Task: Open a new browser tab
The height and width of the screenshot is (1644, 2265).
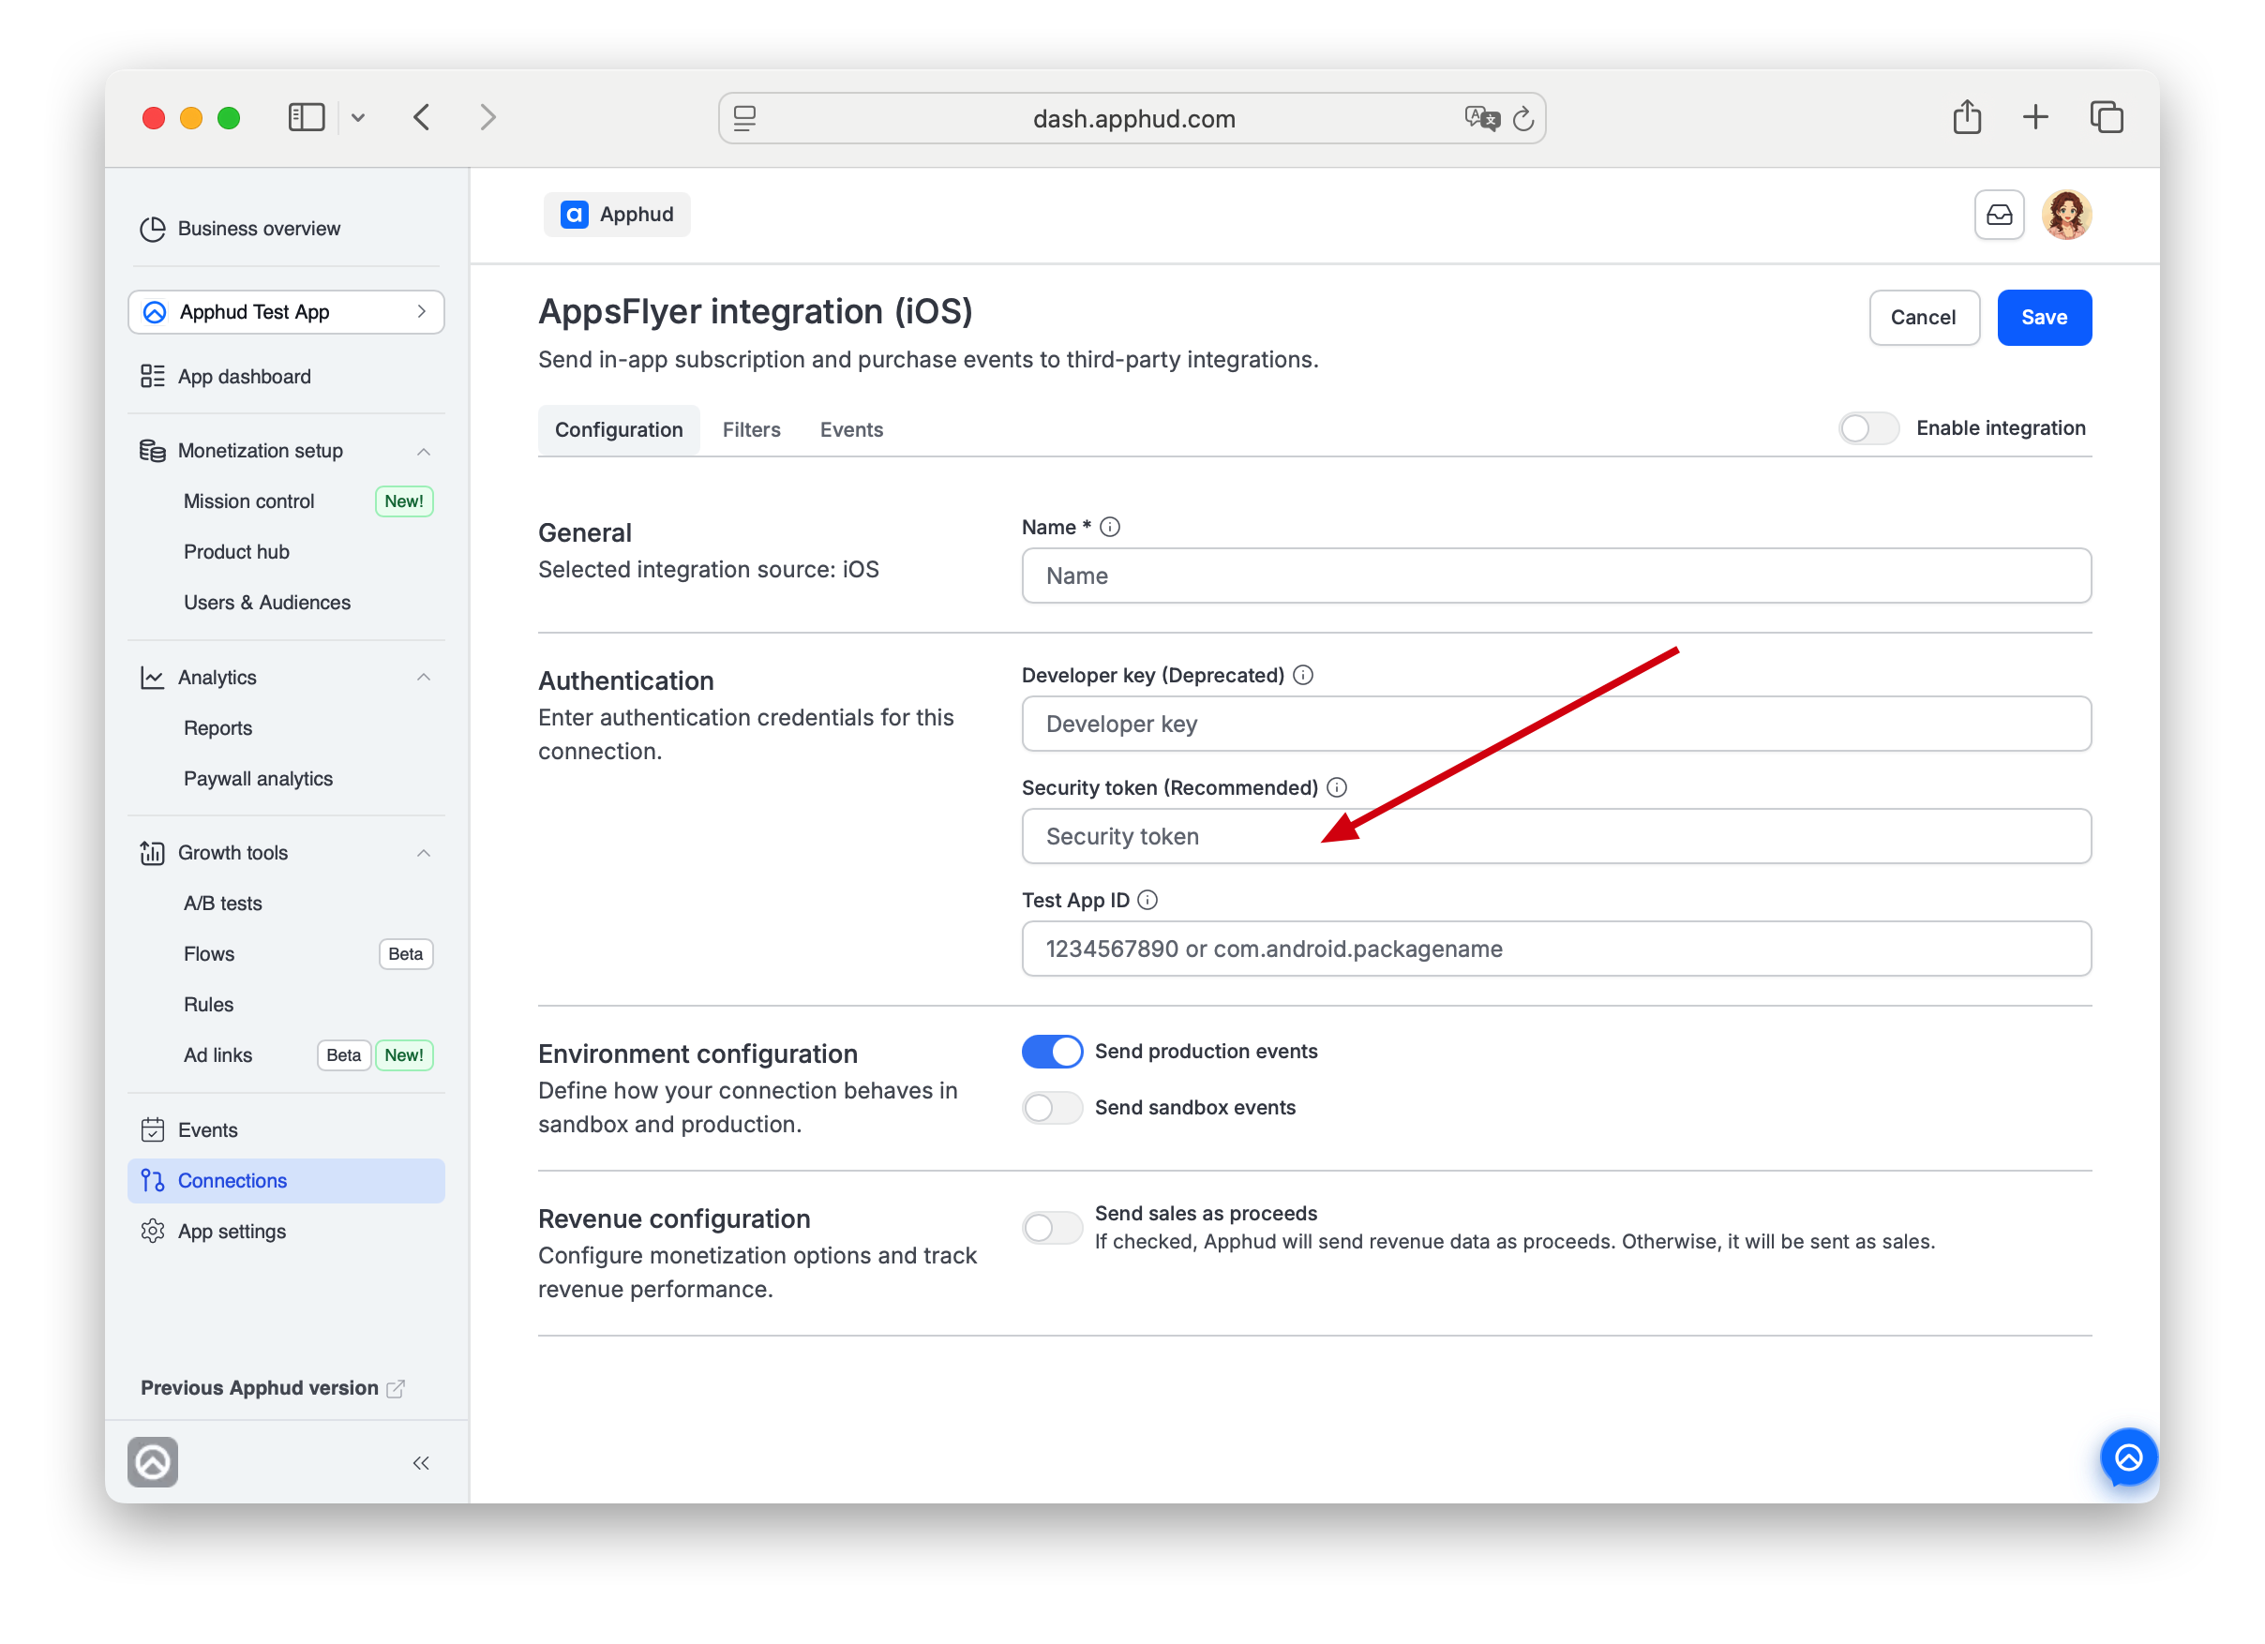Action: 2035,118
